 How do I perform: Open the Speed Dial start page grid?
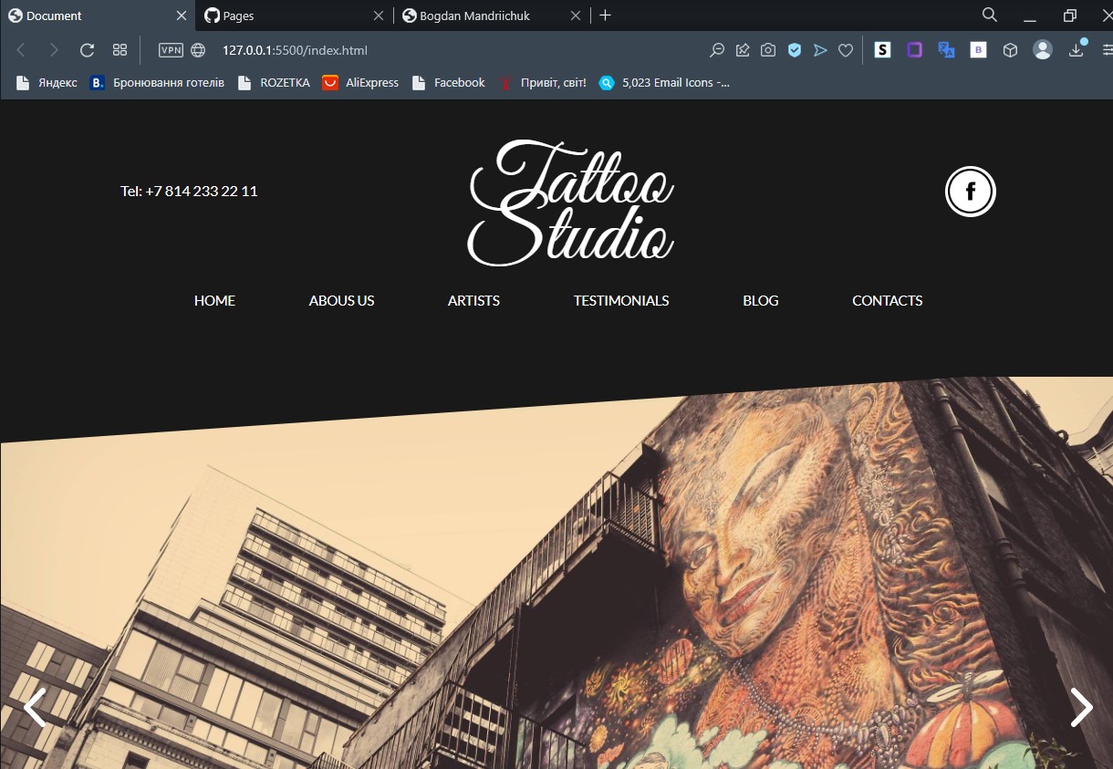(x=120, y=50)
